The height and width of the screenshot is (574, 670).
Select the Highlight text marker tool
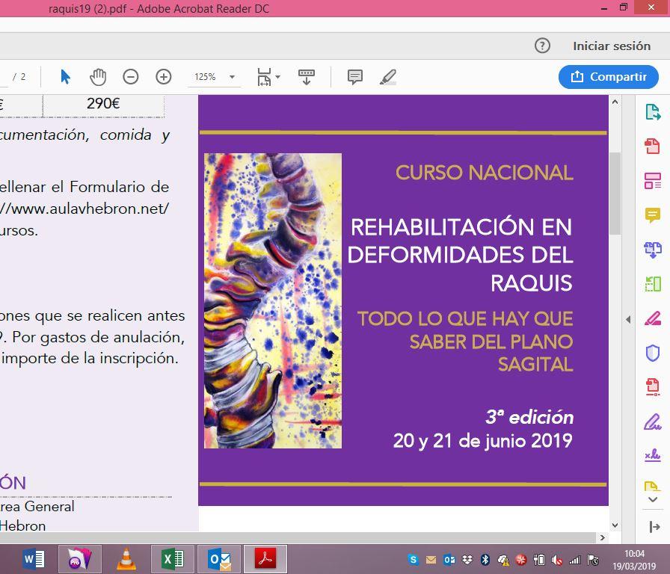387,77
